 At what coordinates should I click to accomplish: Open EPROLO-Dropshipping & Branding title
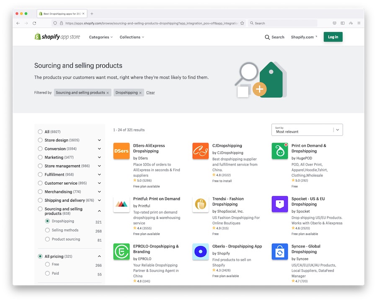(x=156, y=249)
